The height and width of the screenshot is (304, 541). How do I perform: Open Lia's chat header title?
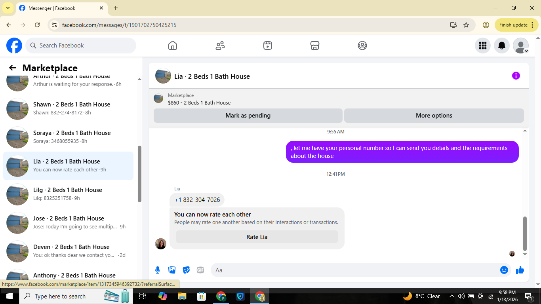tap(212, 76)
